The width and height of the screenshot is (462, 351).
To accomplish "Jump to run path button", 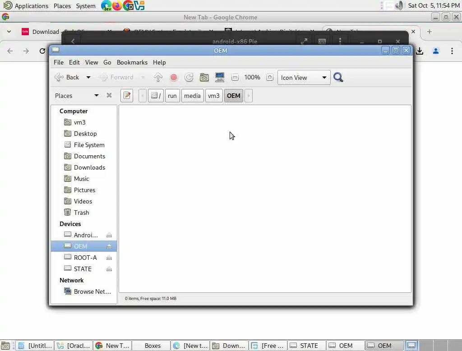I will [172, 96].
